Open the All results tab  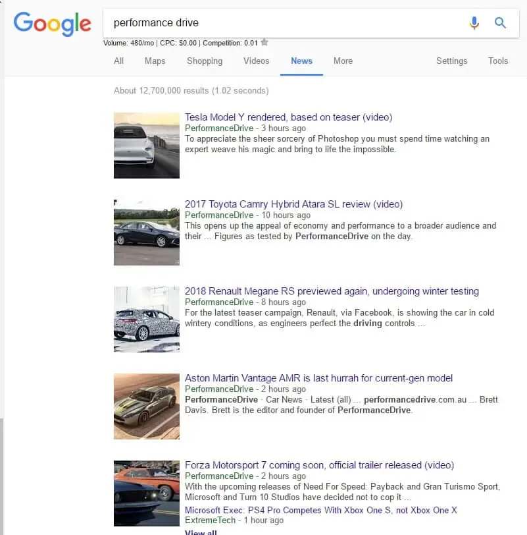pos(118,61)
